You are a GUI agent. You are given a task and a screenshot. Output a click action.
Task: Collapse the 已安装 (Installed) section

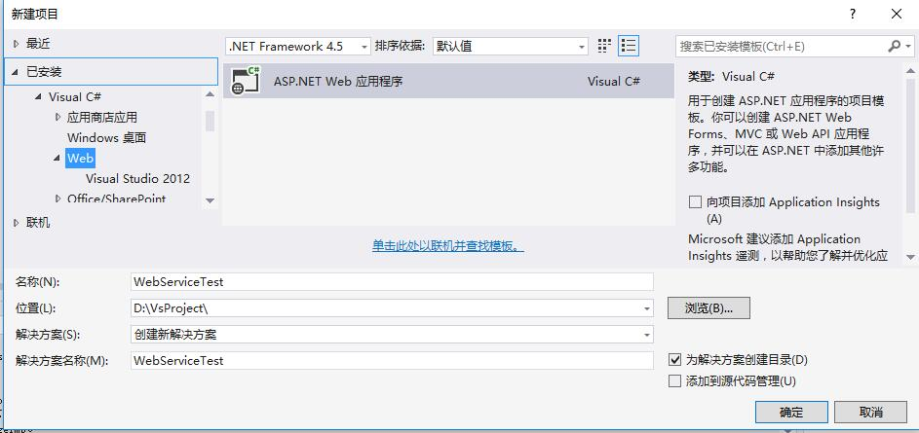(16, 73)
